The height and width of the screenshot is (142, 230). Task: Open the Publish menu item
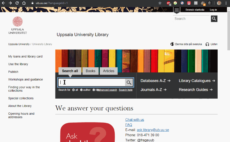point(13,72)
